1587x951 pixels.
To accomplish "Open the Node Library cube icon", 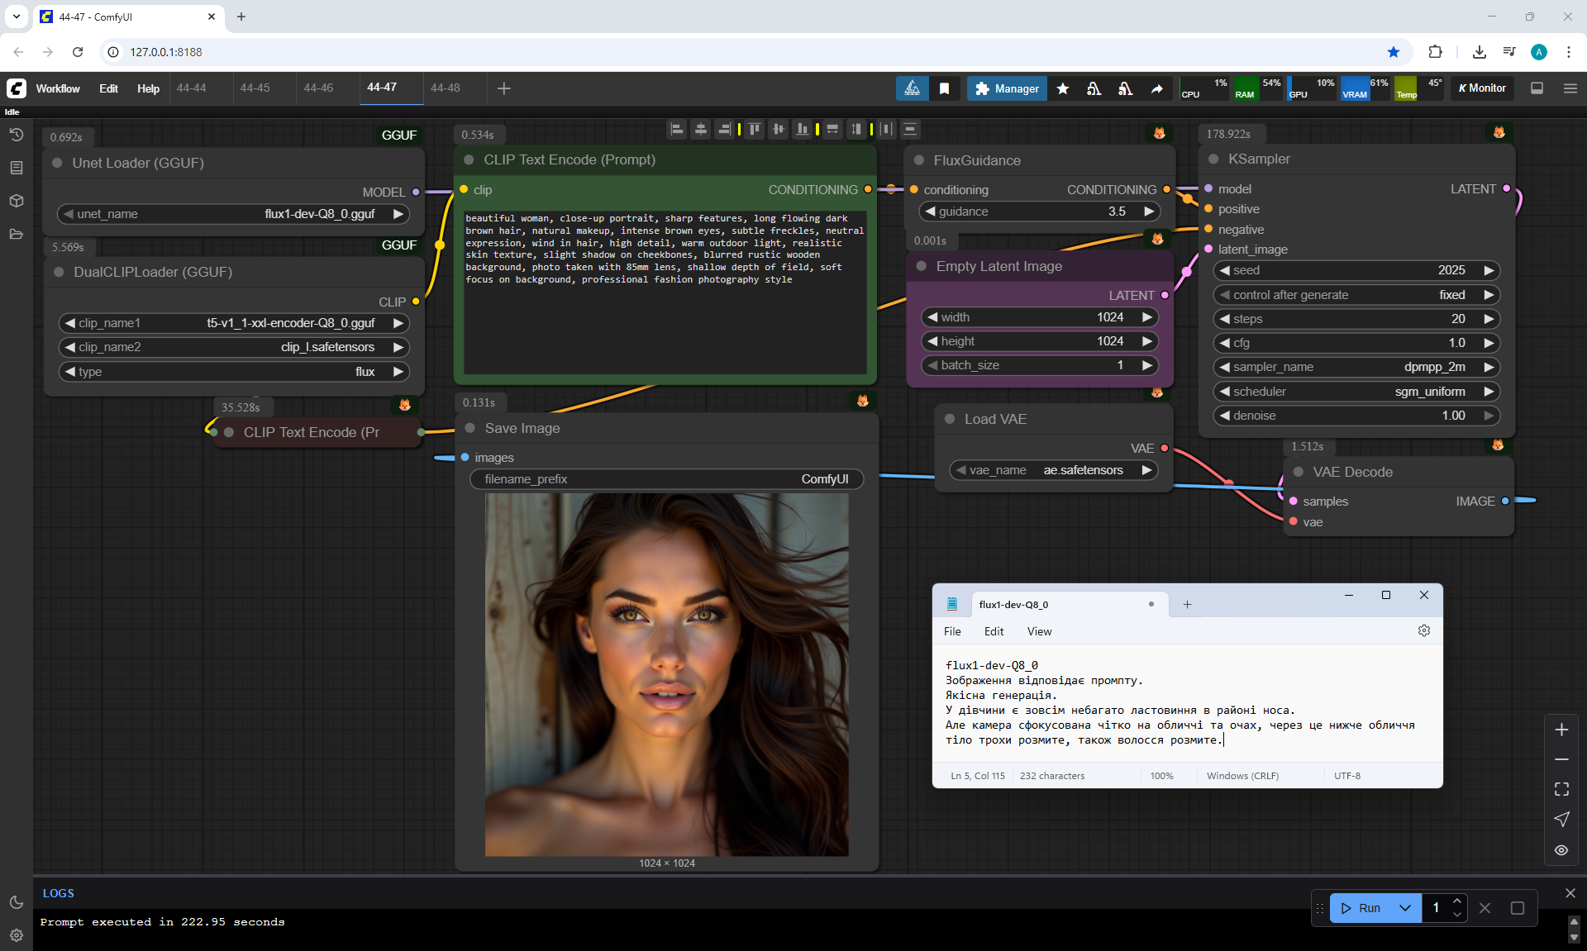I will click(x=16, y=201).
